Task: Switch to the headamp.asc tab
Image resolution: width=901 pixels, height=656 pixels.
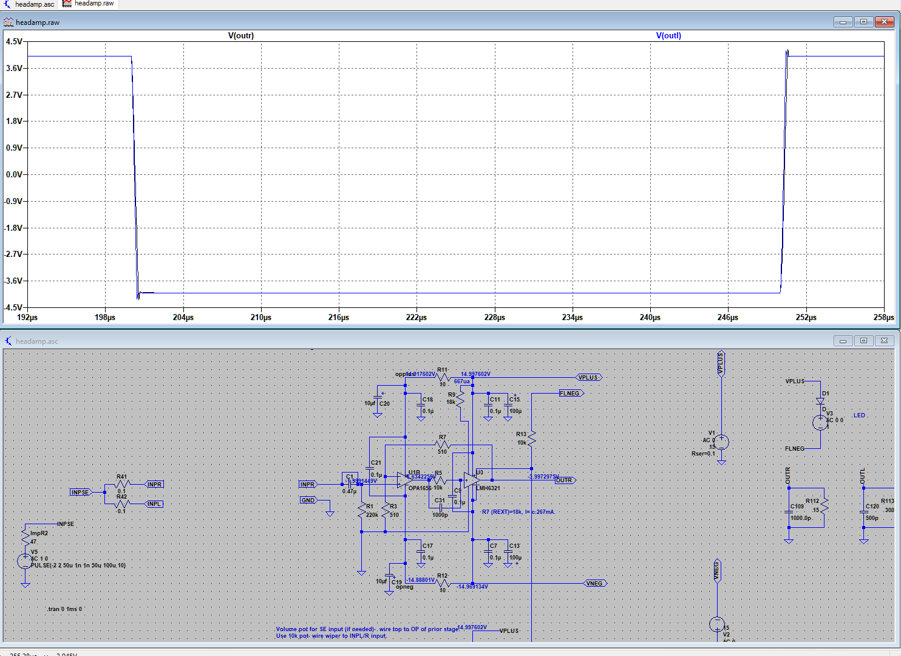Action: point(29,4)
